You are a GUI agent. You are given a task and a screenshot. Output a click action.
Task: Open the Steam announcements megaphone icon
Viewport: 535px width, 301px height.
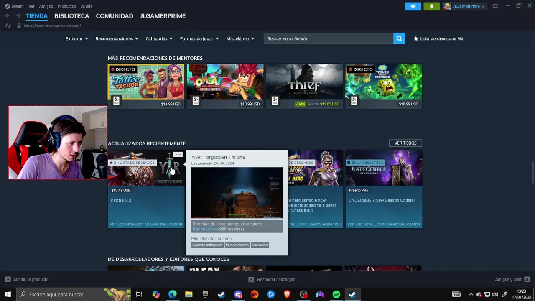point(413,6)
